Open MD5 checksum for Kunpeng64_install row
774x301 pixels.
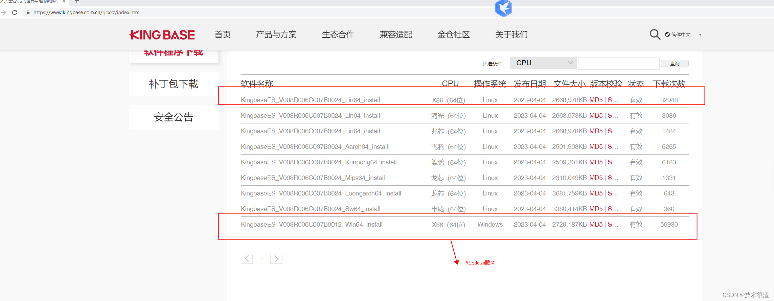click(x=596, y=162)
